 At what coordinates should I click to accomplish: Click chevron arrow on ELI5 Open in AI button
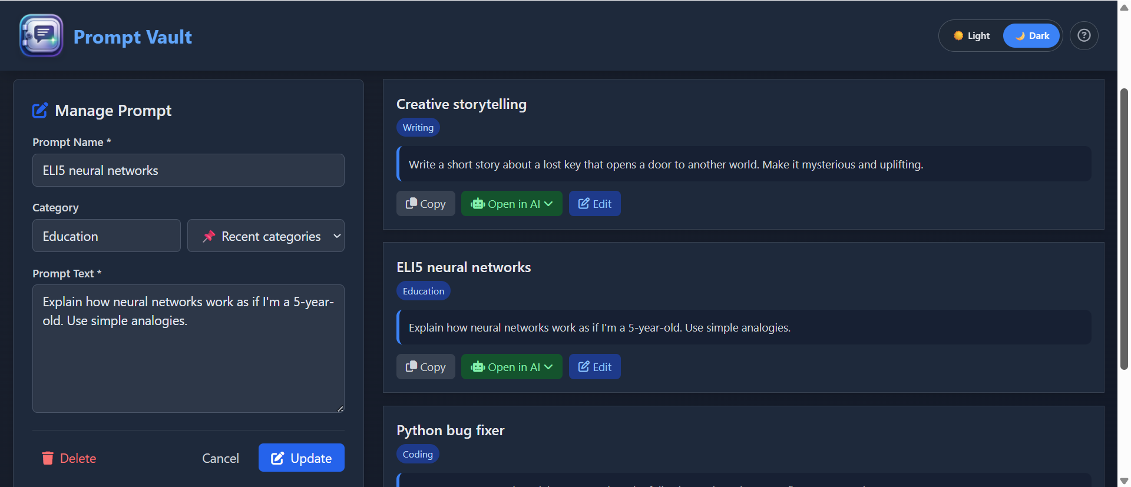pyautogui.click(x=548, y=367)
